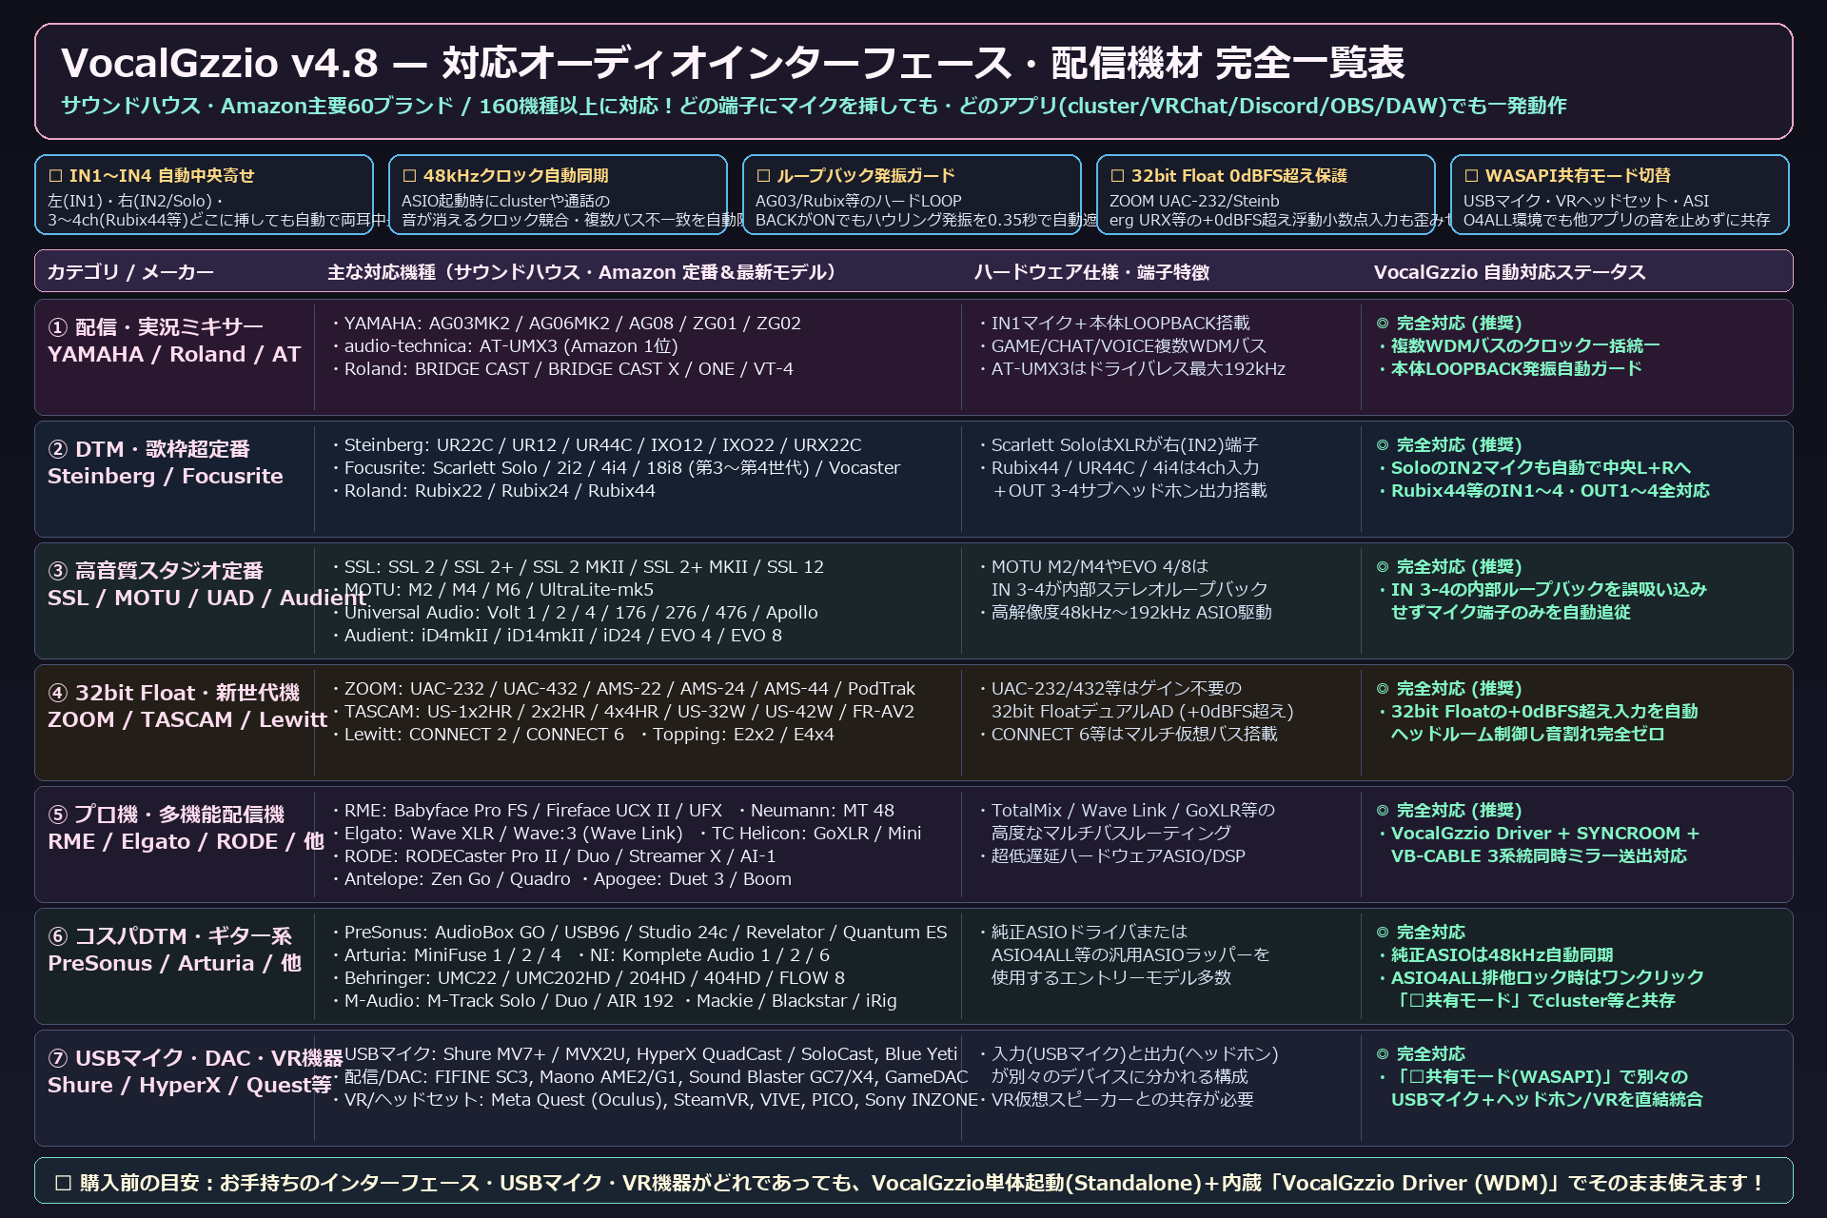Click the 'Focusrite: Scarlett Solo' model line
Viewport: 1827px width, 1218px height.
click(x=616, y=468)
